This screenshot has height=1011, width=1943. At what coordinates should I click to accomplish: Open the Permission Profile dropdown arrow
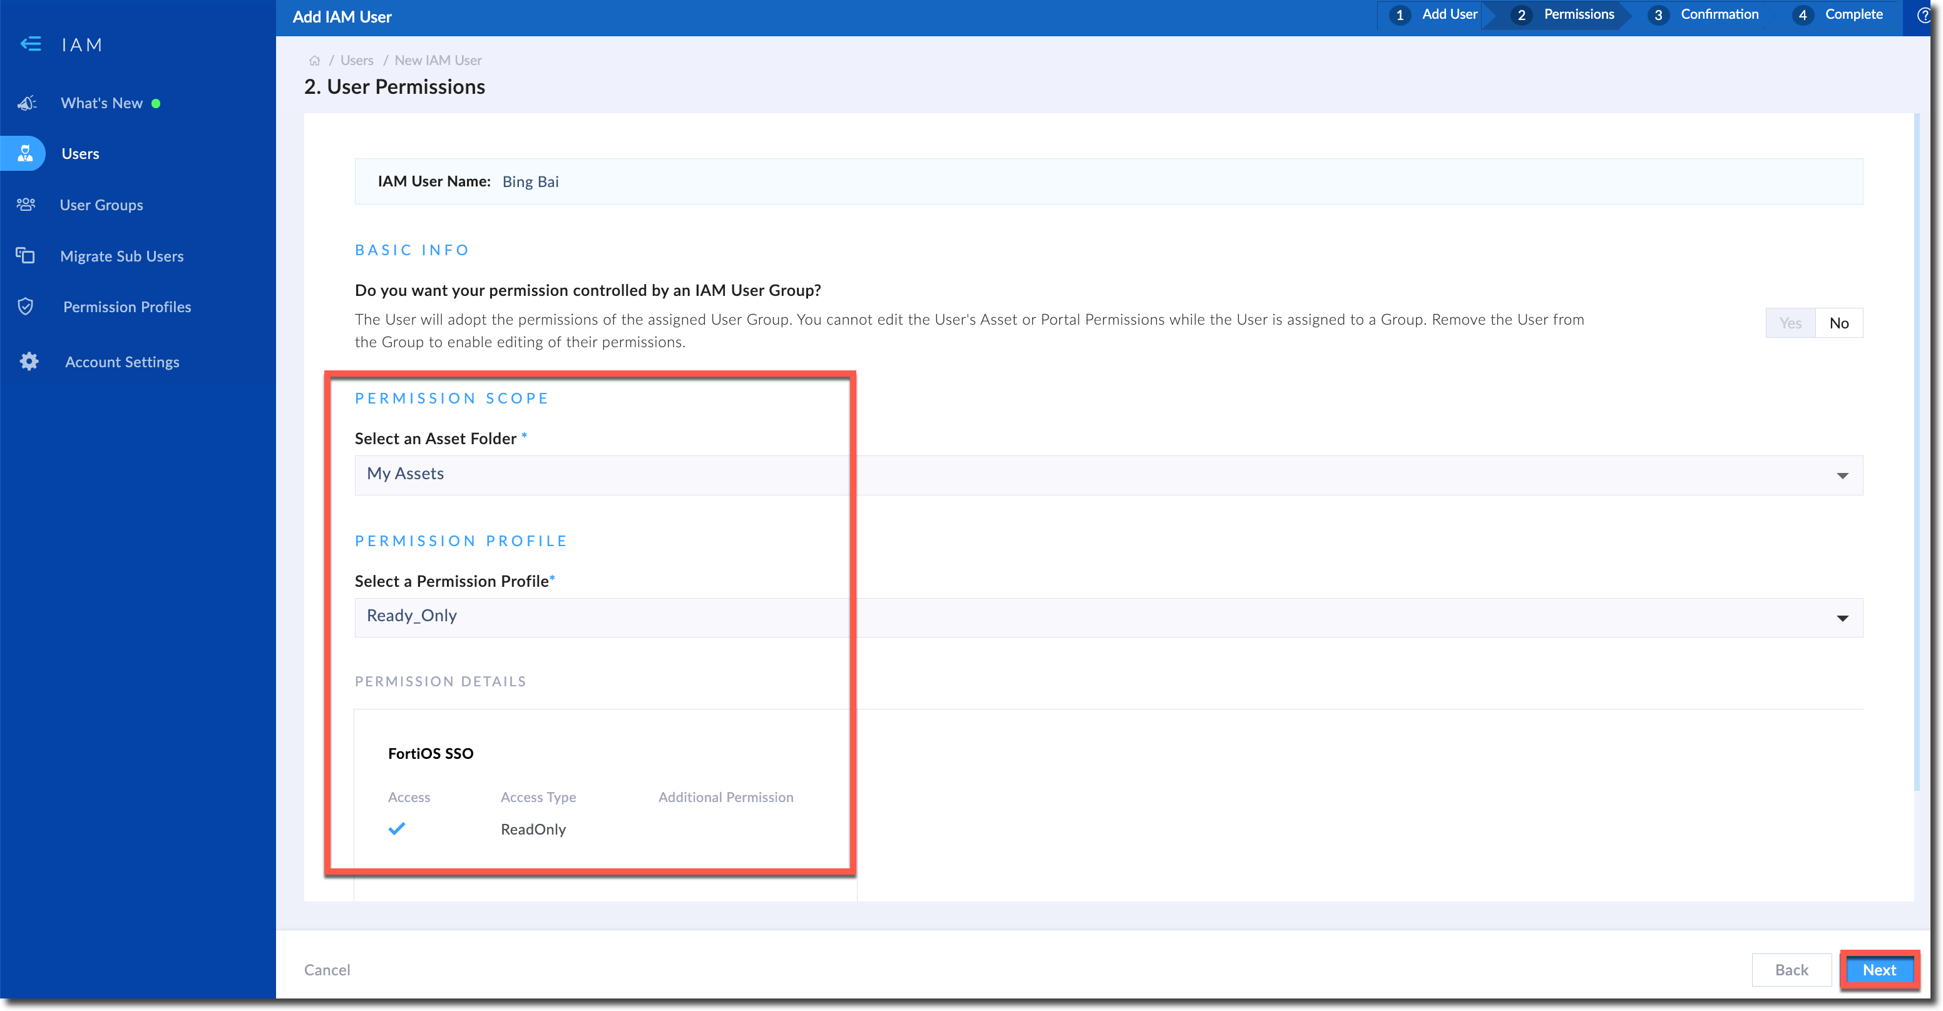[x=1842, y=618]
